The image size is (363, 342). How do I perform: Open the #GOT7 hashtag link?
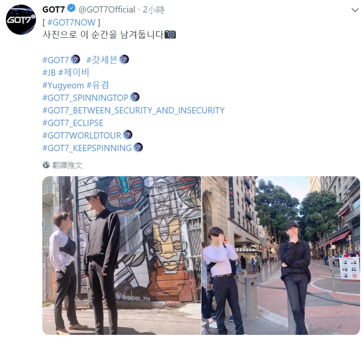[x=56, y=60]
